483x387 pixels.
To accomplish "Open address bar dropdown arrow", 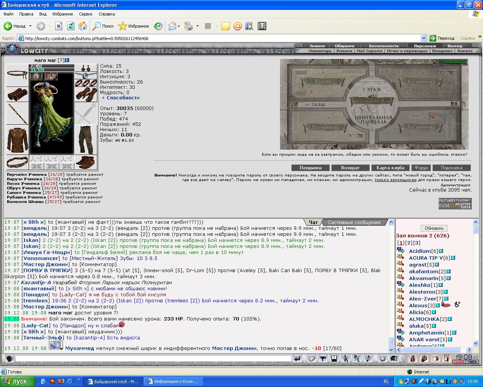I will [423, 38].
